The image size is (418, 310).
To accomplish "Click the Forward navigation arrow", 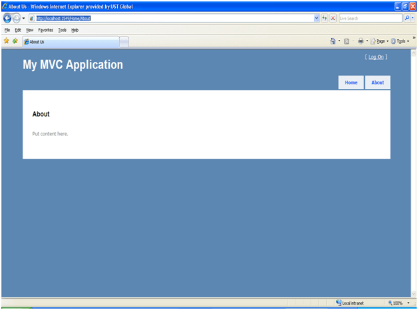I will point(17,18).
